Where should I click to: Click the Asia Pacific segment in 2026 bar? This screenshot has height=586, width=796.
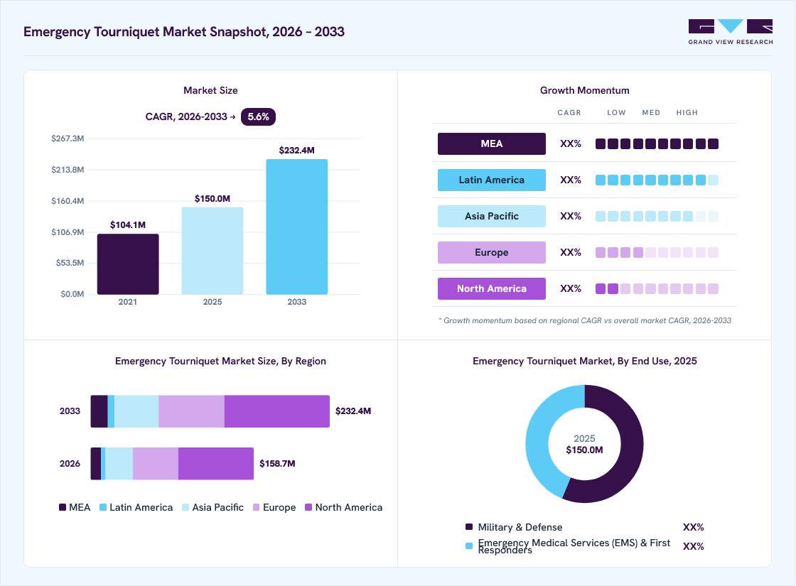coord(119,464)
